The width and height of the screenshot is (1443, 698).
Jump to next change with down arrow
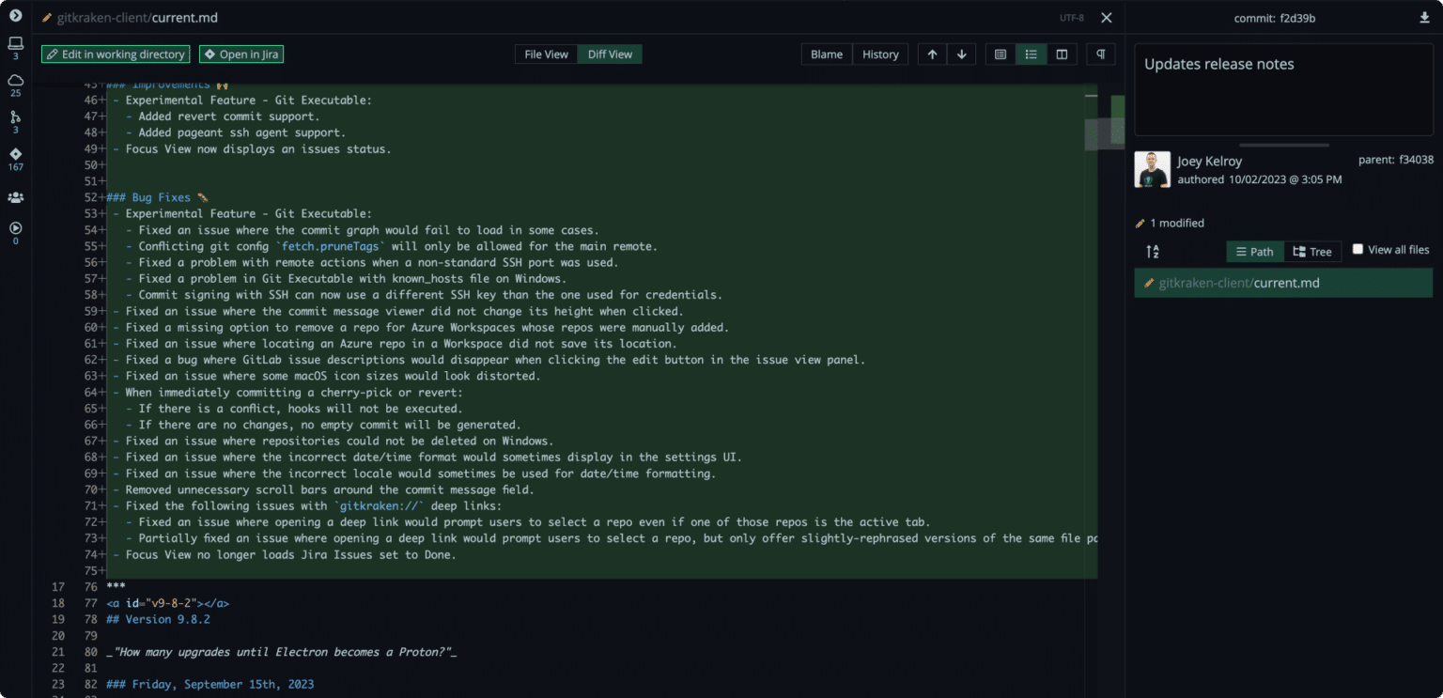point(961,54)
